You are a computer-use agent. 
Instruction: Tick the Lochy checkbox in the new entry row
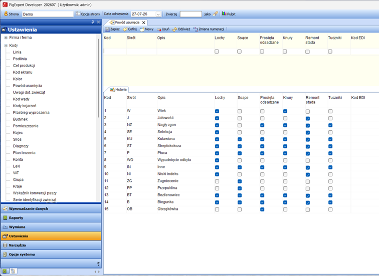(217, 52)
